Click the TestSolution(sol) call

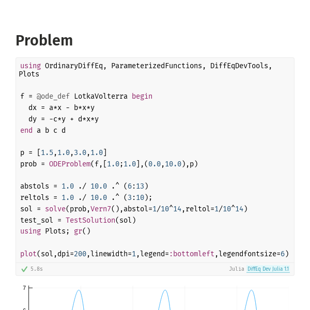(101, 220)
